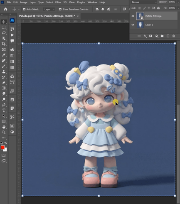Click the red foreground color swatch
Image resolution: width=180 pixels, height=204 pixels.
[2, 147]
